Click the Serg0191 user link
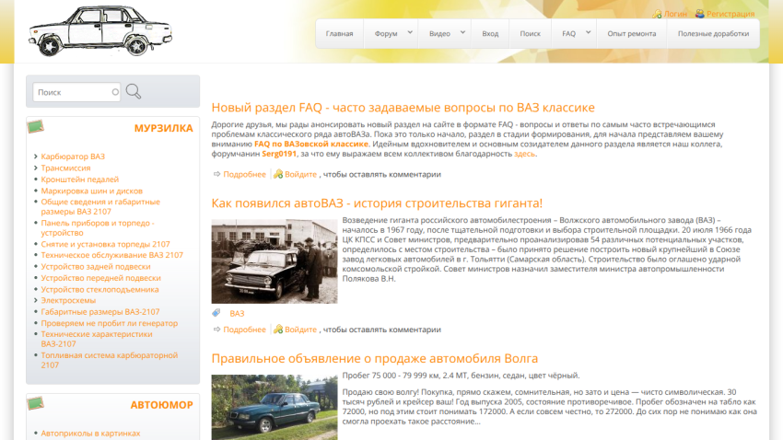Viewport: 783px width, 440px height. (279, 154)
